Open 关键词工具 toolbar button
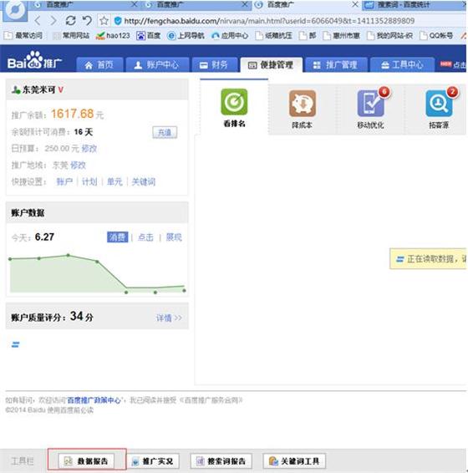 294,461
